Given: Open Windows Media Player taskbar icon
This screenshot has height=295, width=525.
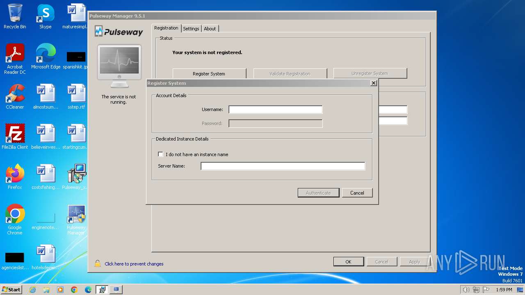Looking at the screenshot, I should pos(60,290).
